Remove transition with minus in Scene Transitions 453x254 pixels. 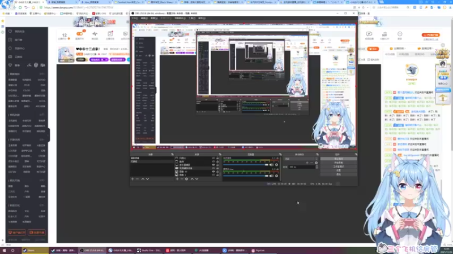pos(311,163)
